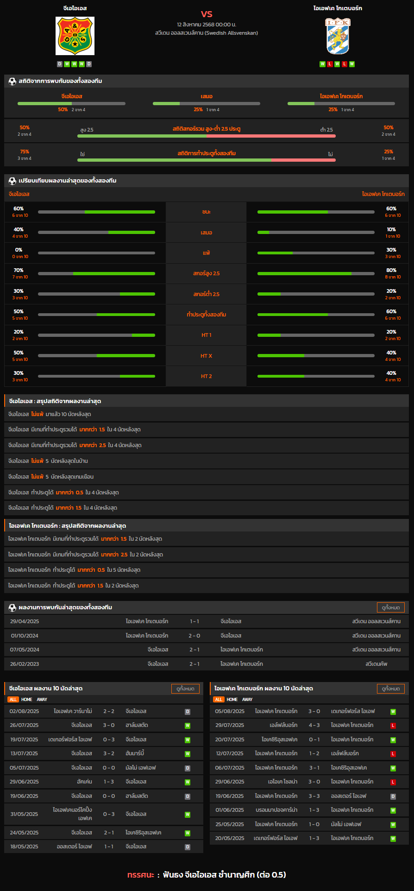Click soccer ball icon beside ผลงานการพบกันล่าสุด header
This screenshot has height=891, width=414.
click(x=13, y=607)
